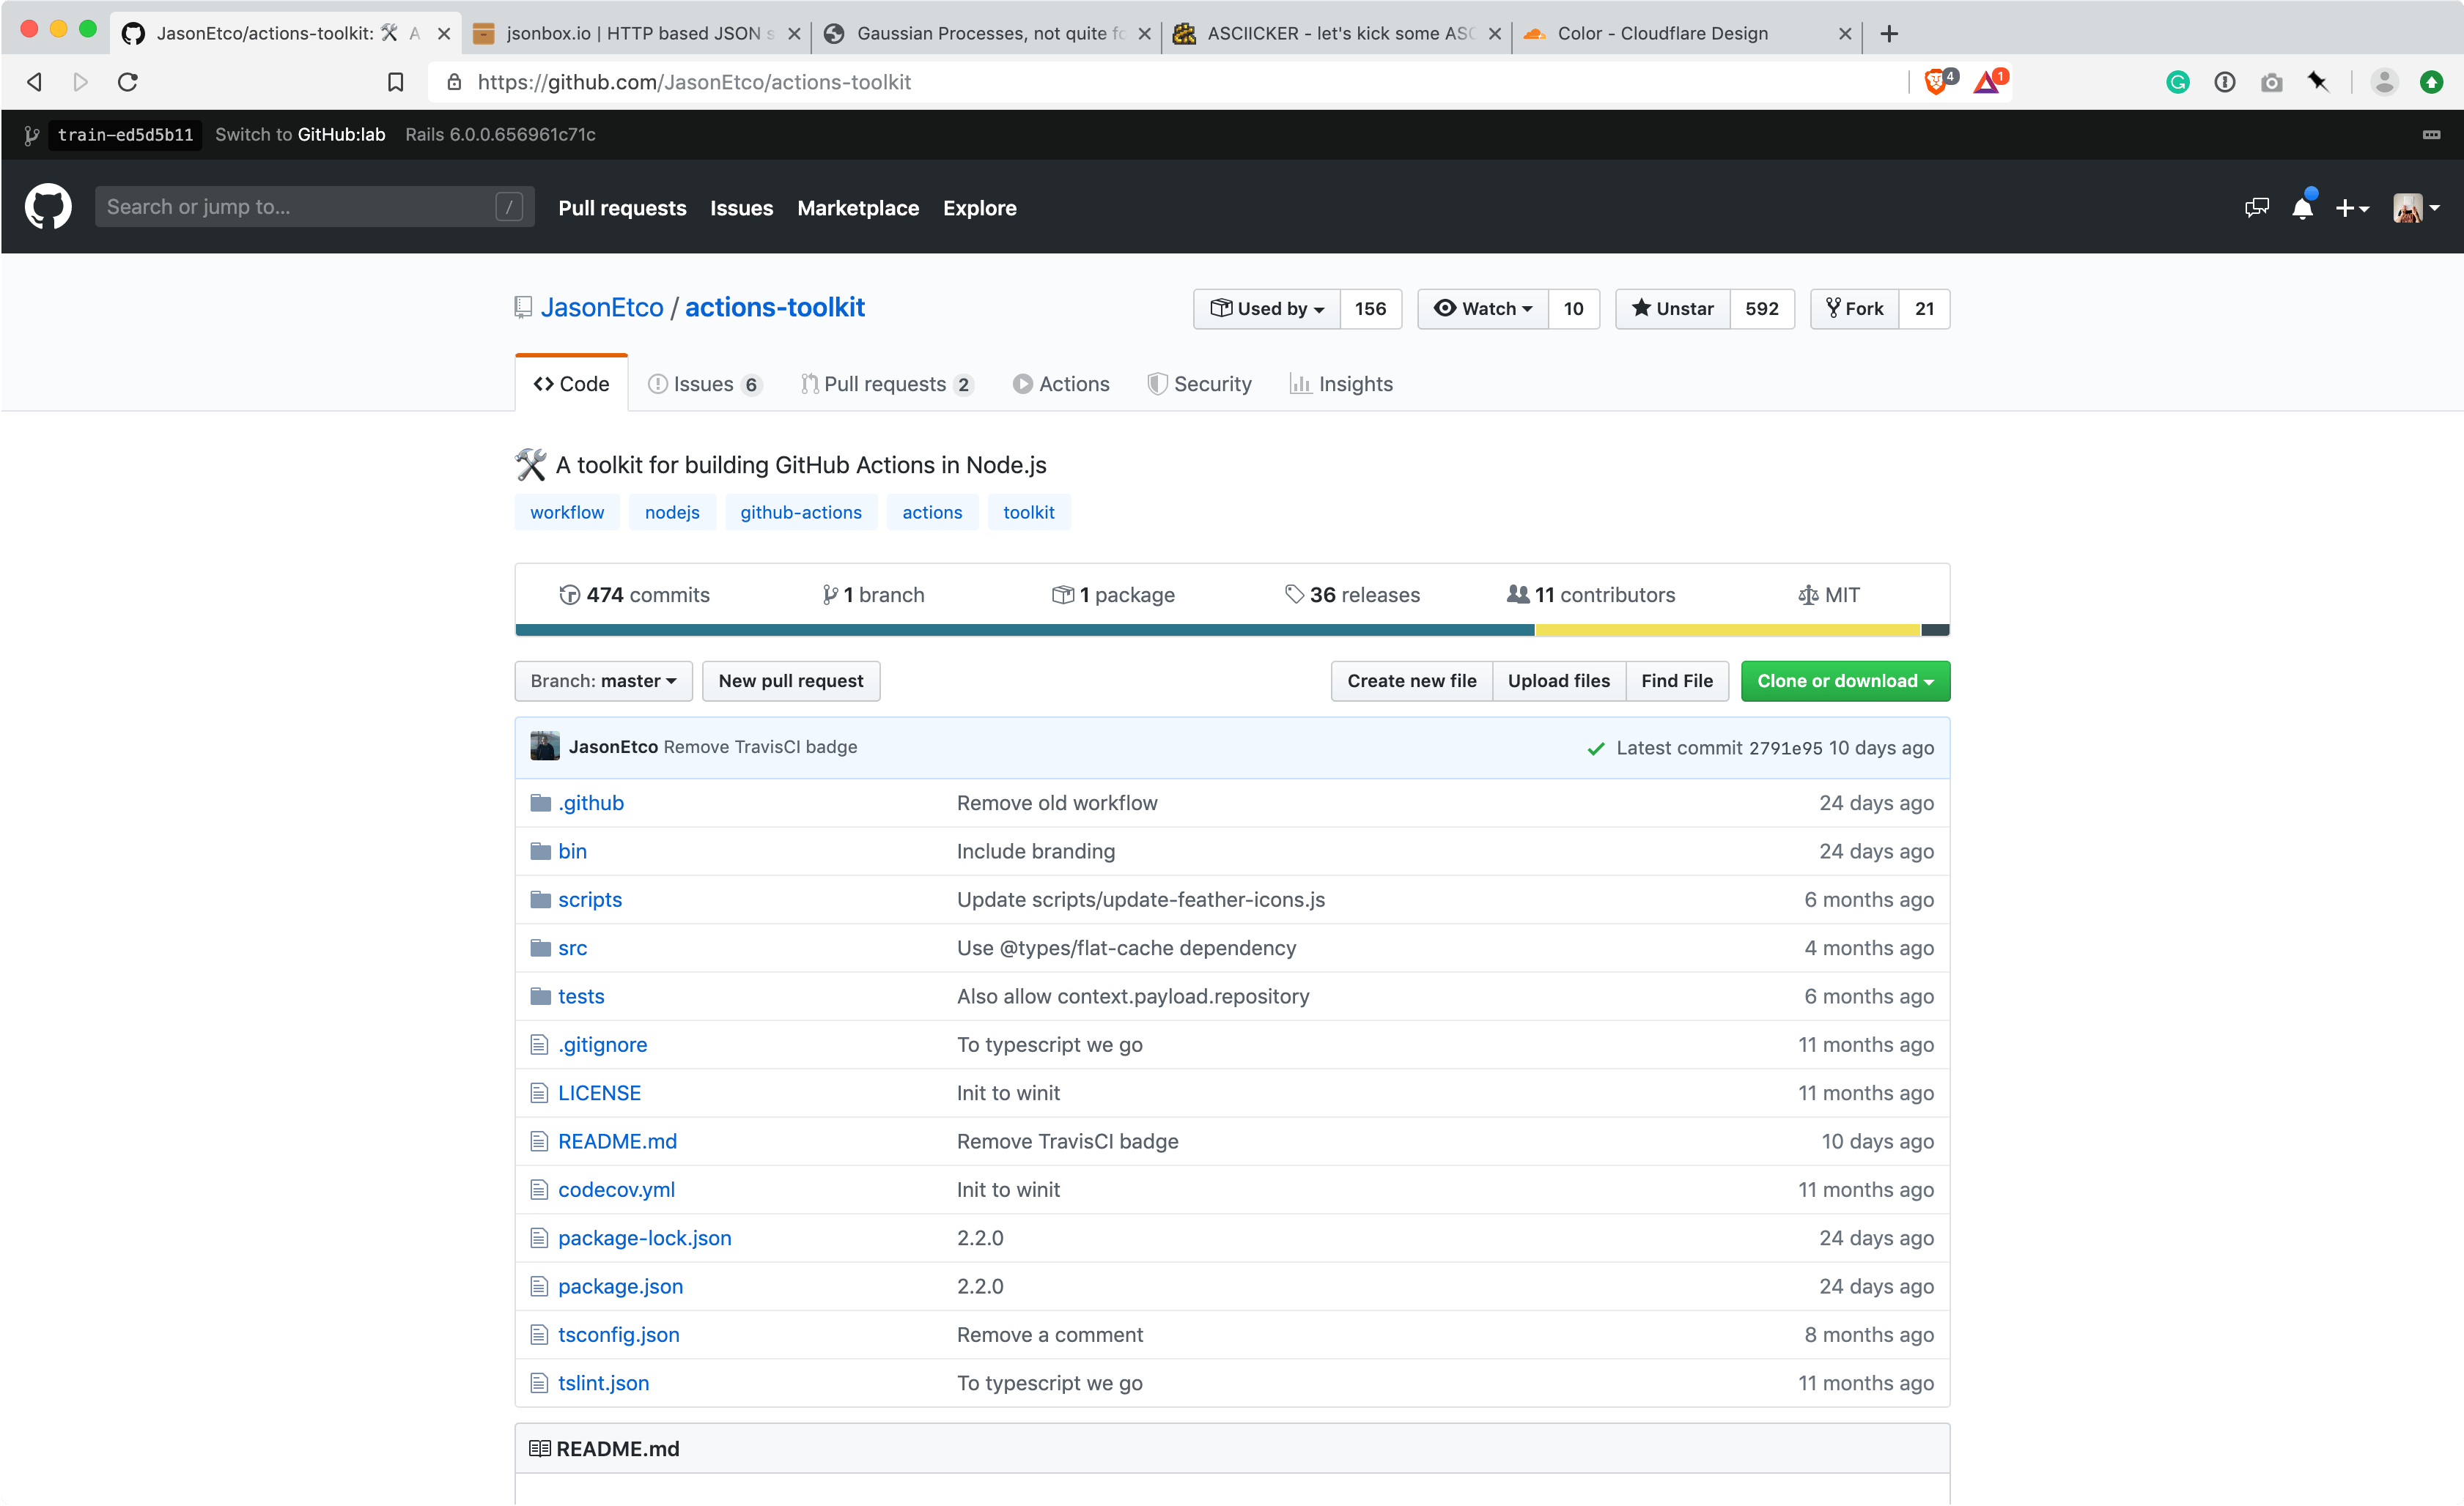Click the green commit status checkmark
The height and width of the screenshot is (1506, 2464).
(1596, 749)
